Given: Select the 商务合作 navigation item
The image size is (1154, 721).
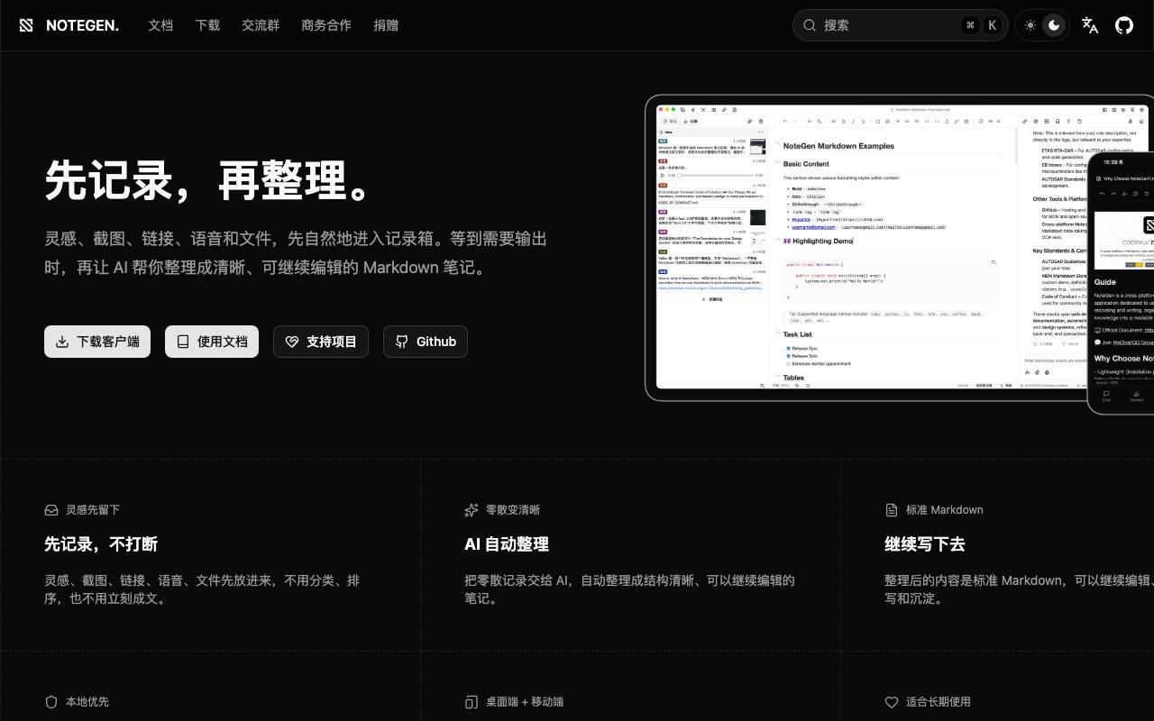Looking at the screenshot, I should pos(326,25).
